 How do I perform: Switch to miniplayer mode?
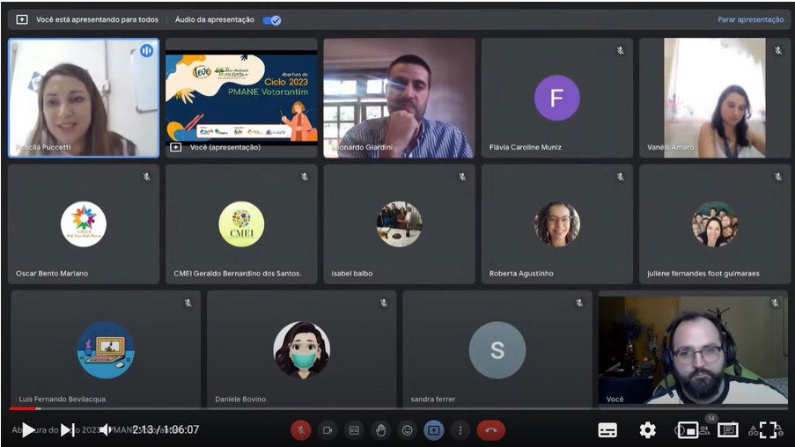(x=688, y=430)
